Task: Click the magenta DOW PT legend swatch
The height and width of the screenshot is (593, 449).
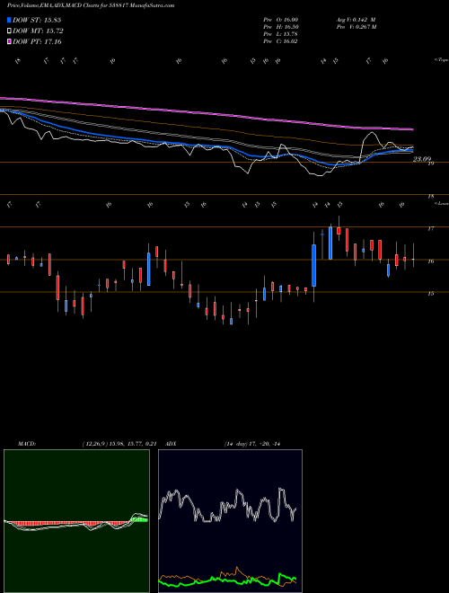Action: (10, 41)
